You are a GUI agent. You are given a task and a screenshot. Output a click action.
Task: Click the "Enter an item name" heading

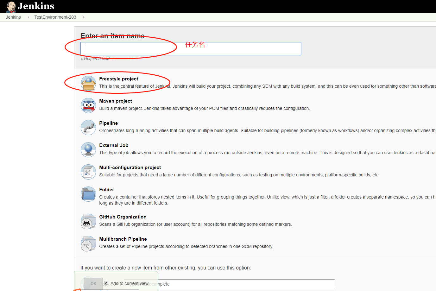tap(113, 36)
